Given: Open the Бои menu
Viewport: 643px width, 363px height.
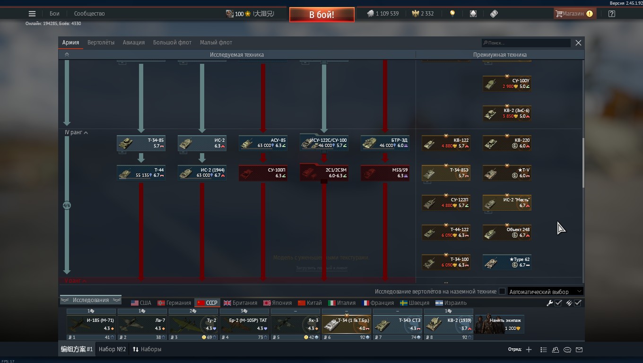Looking at the screenshot, I should pos(54,14).
